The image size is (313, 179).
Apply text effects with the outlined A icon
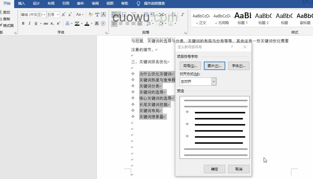68,23
